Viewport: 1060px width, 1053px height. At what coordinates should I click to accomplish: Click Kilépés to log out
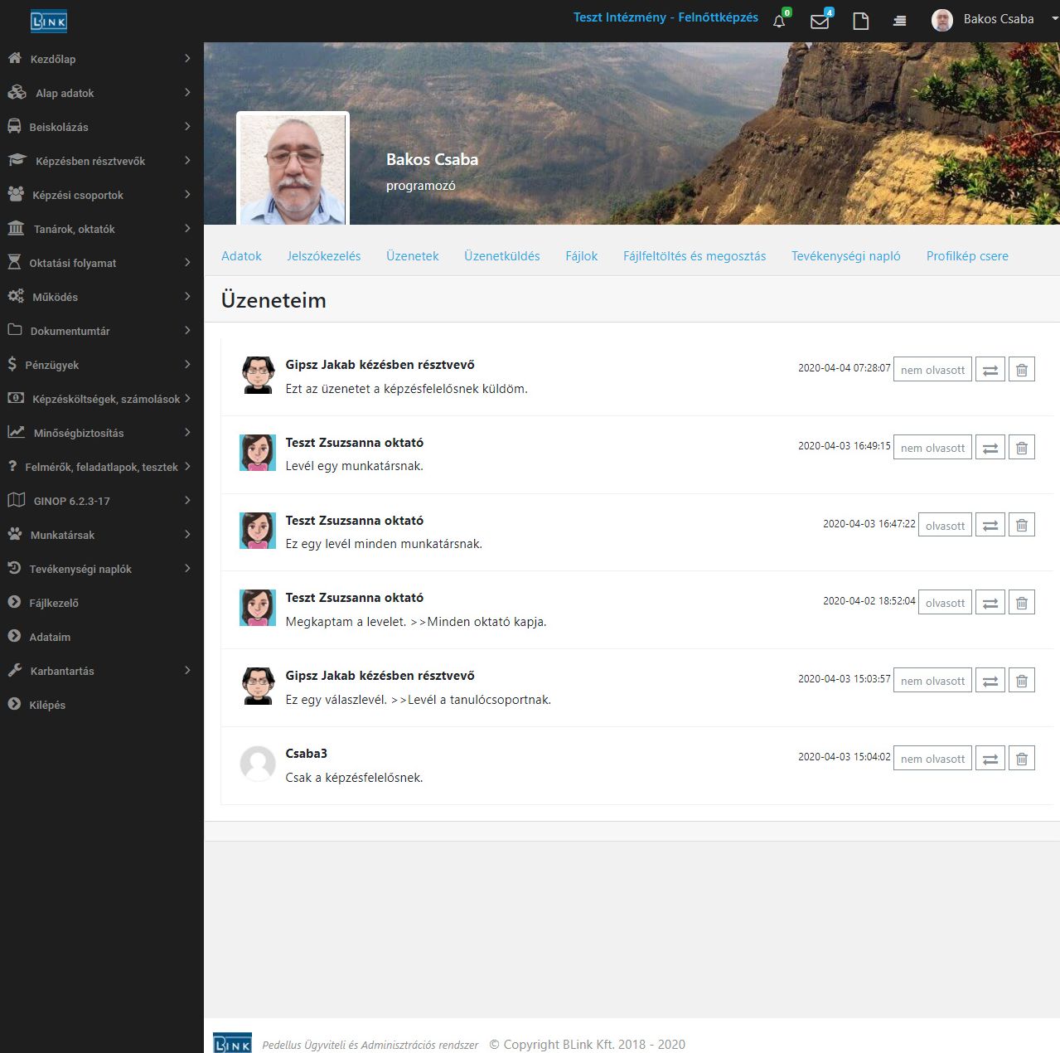tap(47, 705)
